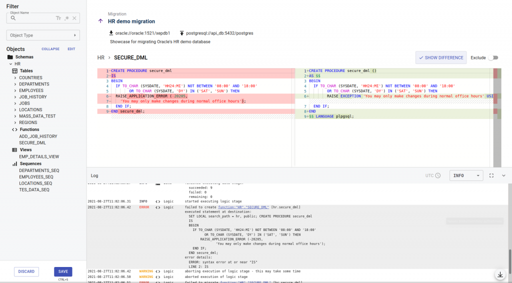512x283 pixels.
Task: Click the Views table icon
Action: coord(14,150)
